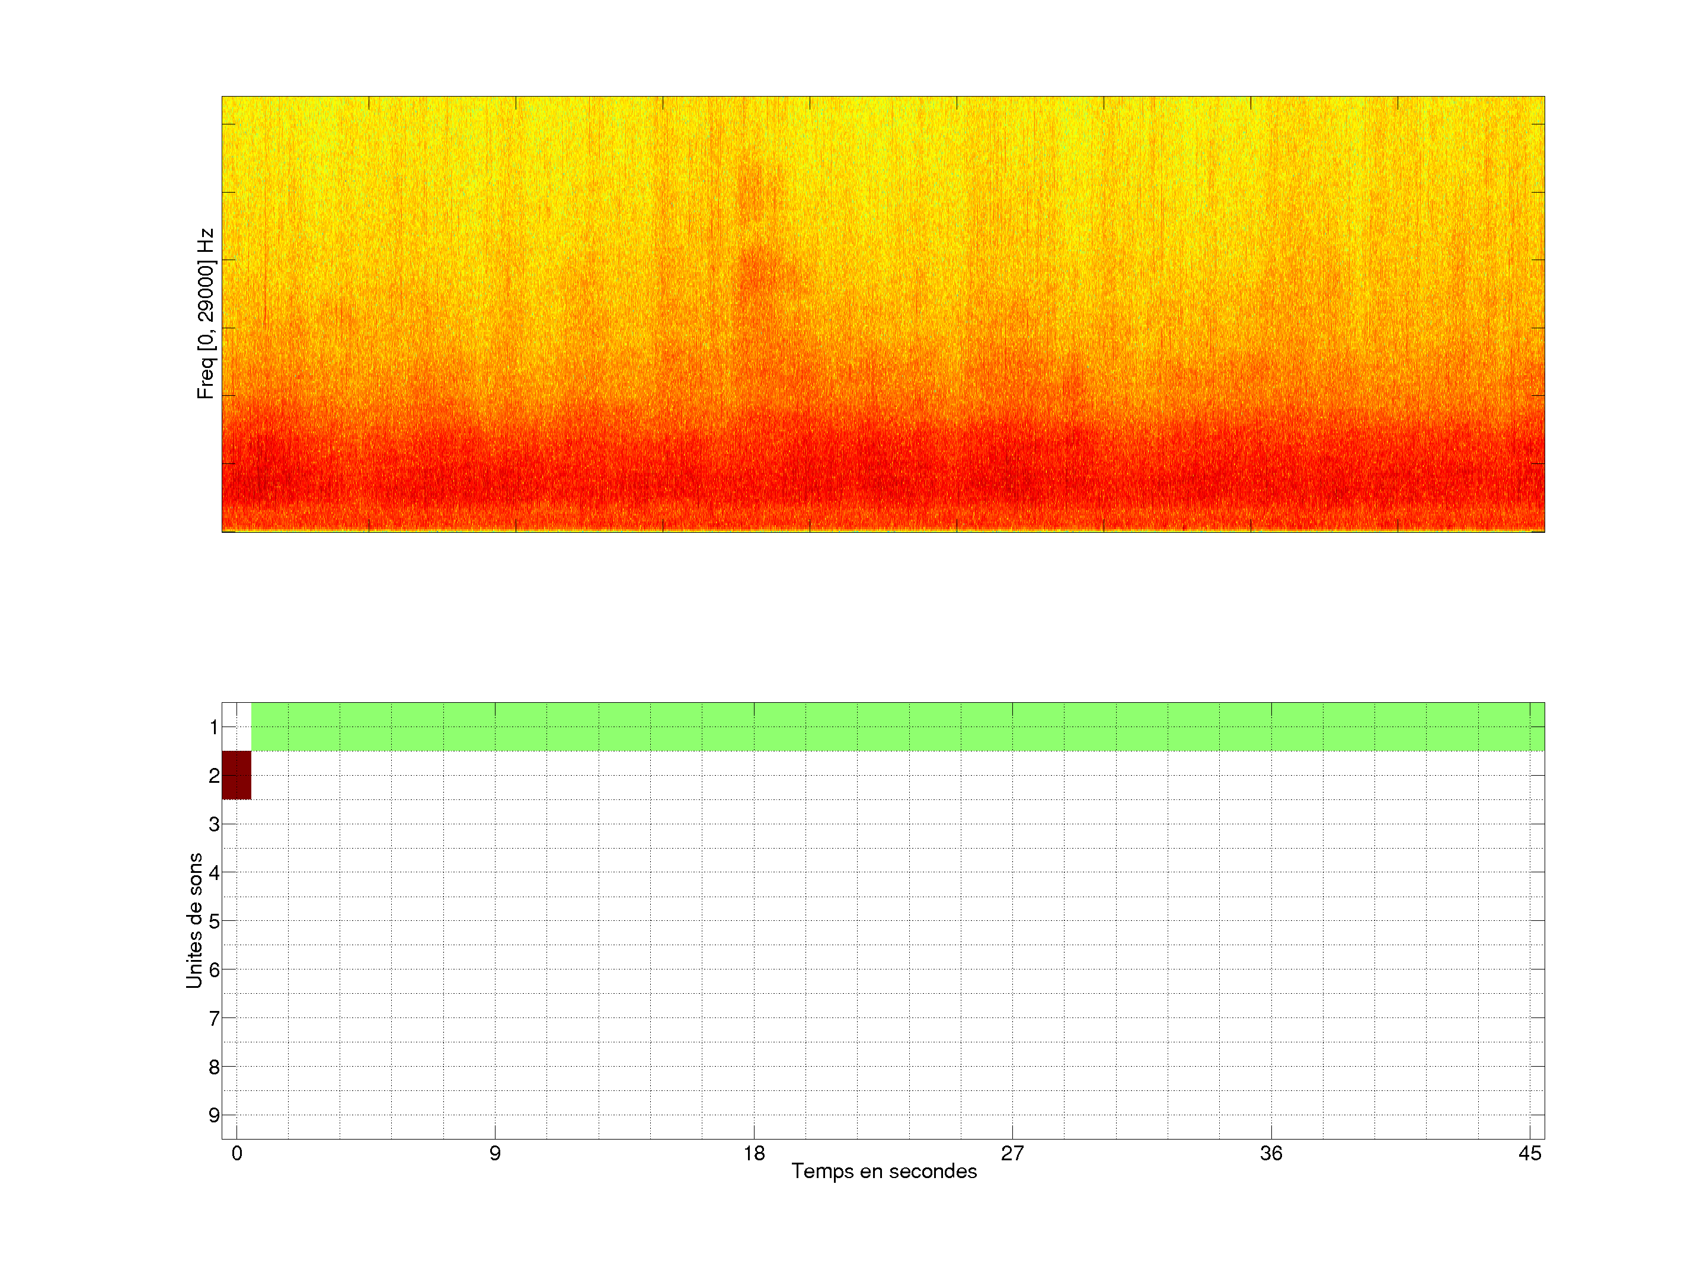Click the white gap at start of row 1
Viewport: 1707px width, 1280px height.
236,726
